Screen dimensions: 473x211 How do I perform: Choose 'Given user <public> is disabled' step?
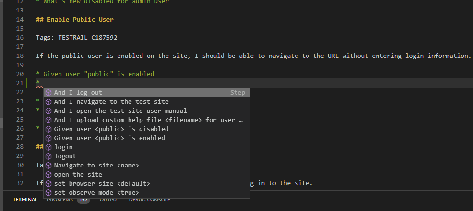click(147, 129)
